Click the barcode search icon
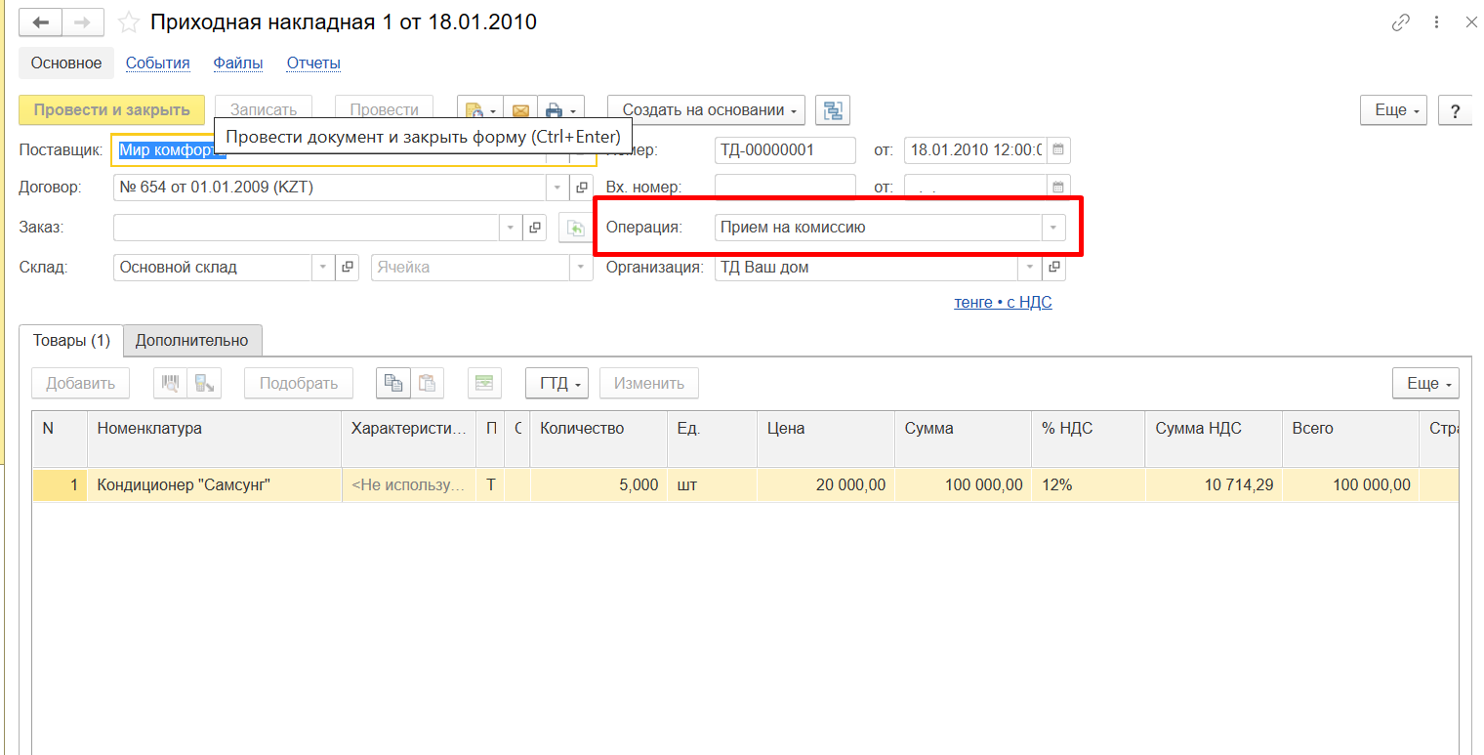This screenshot has width=1484, height=755. point(170,383)
